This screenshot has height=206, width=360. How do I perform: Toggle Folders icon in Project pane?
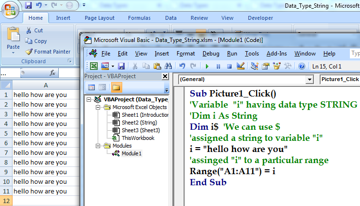point(116,87)
